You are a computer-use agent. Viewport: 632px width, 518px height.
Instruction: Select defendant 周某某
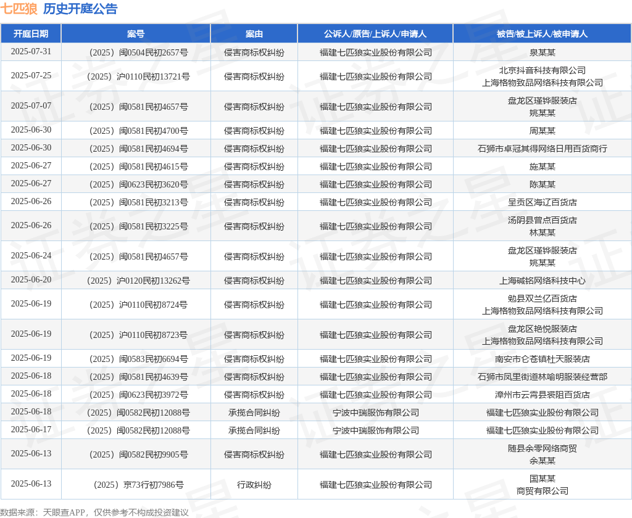pyautogui.click(x=542, y=131)
